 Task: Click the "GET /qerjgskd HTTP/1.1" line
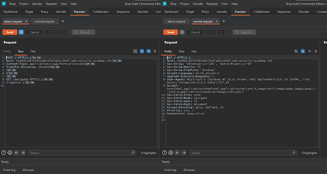30,79
